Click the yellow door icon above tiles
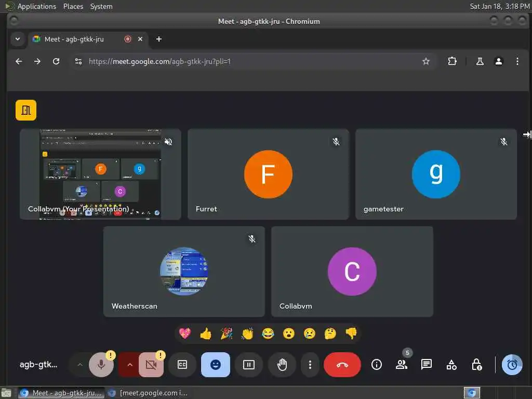 tap(26, 110)
